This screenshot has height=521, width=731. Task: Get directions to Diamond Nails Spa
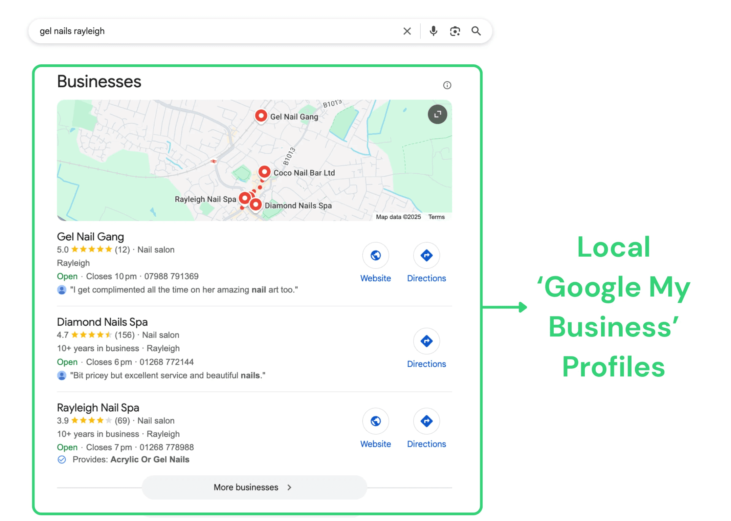[x=426, y=341]
